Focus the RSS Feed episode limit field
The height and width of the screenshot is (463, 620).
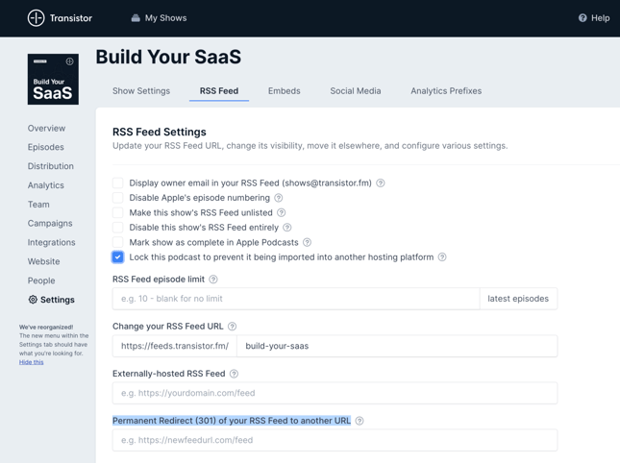pos(296,299)
